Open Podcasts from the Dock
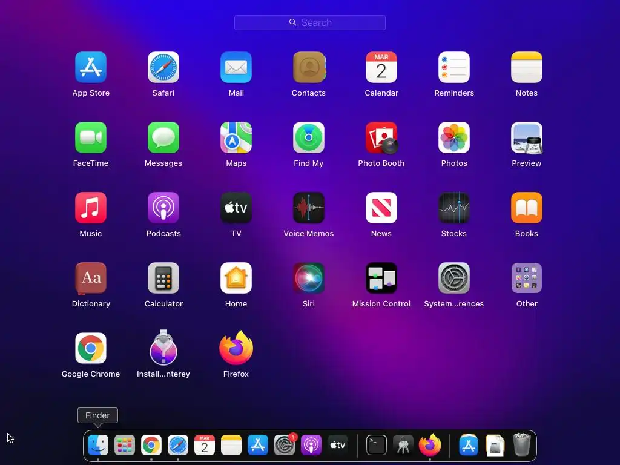Screen dimensions: 620x465 tap(311, 445)
